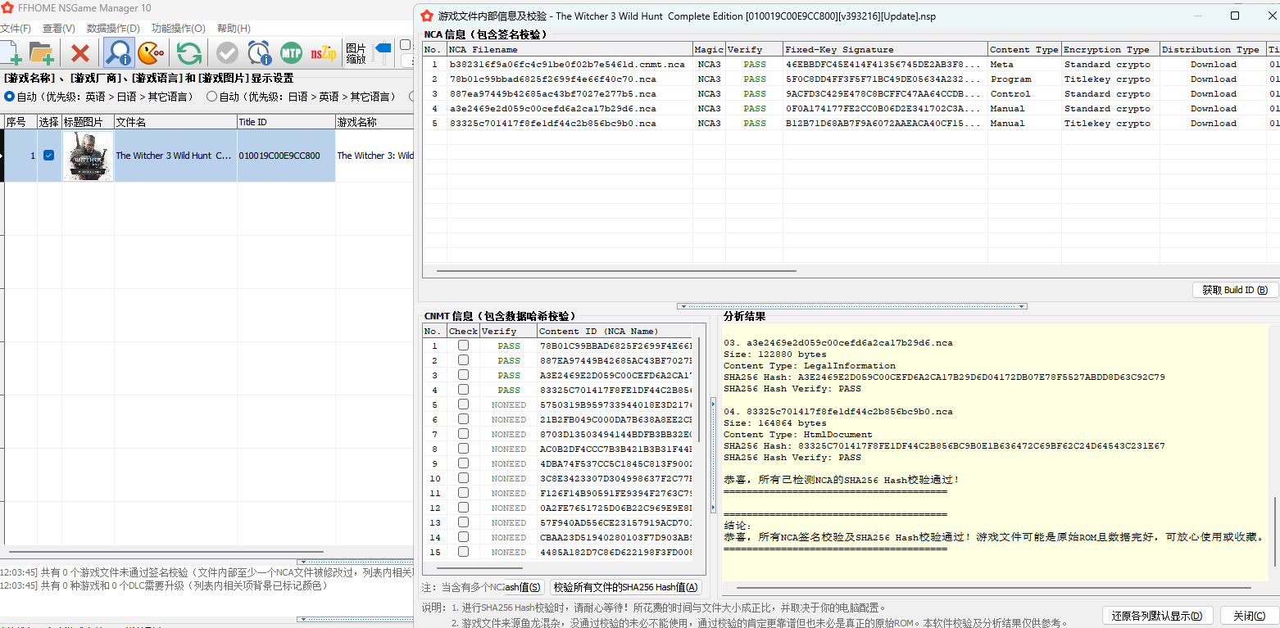Click the alarm clock info icon

[259, 54]
